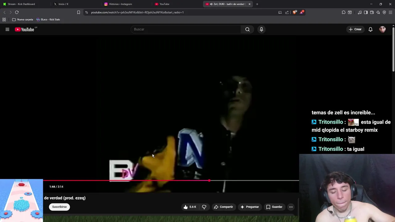The width and height of the screenshot is (395, 222).
Task: Open Brave Shields lion icon
Action: click(295, 12)
